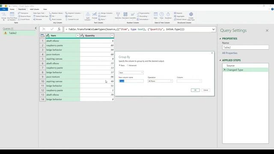Click the Aggregate structured column command
The width and height of the screenshot is (274, 154).
pyautogui.click(x=179, y=16)
